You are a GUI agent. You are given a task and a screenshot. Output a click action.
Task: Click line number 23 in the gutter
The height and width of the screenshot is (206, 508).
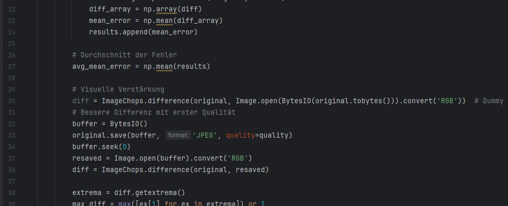(11, 21)
